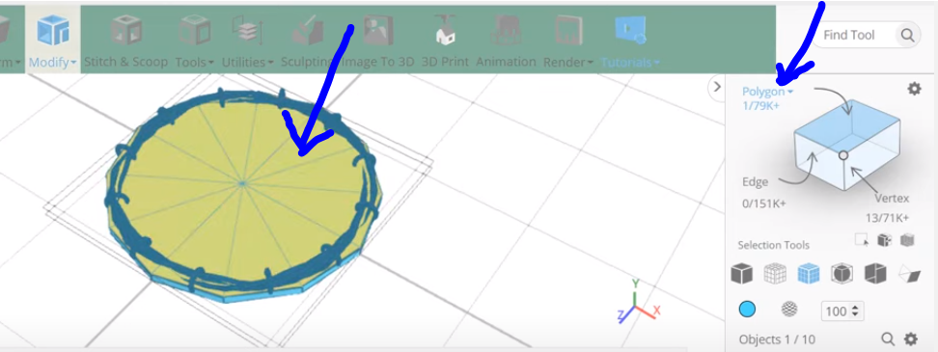Click the 3D Print printer icon
Viewport: 938px width, 352px height.
[446, 30]
